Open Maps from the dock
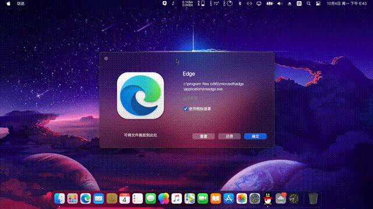The width and height of the screenshot is (373, 209). coord(189,199)
